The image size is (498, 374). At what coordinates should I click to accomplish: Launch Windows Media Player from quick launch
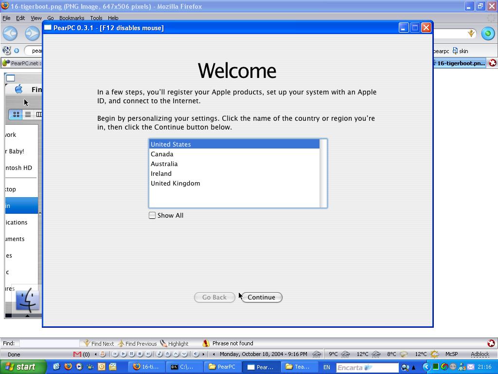click(x=79, y=367)
